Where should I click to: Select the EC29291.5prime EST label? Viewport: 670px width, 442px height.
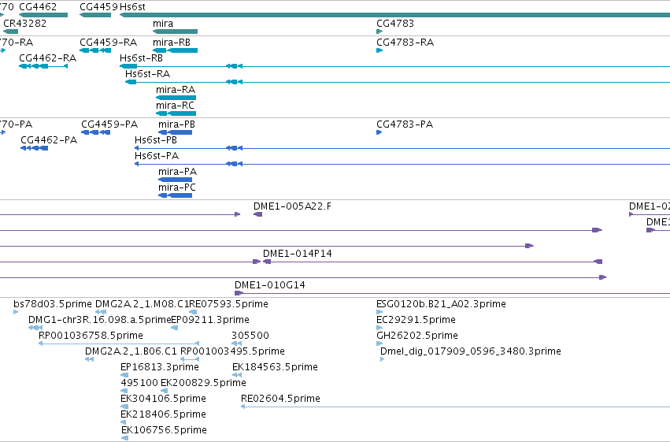(x=416, y=320)
